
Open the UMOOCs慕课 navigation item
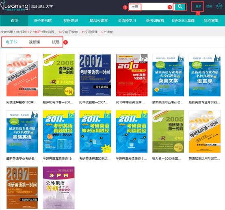point(183,21)
